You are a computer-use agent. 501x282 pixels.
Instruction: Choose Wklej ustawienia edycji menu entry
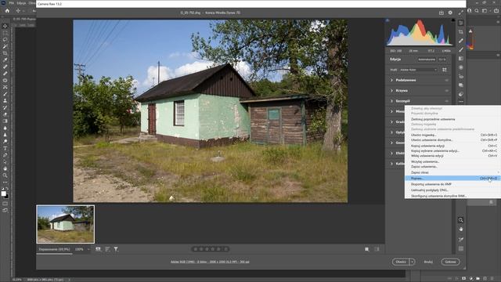[452, 156]
